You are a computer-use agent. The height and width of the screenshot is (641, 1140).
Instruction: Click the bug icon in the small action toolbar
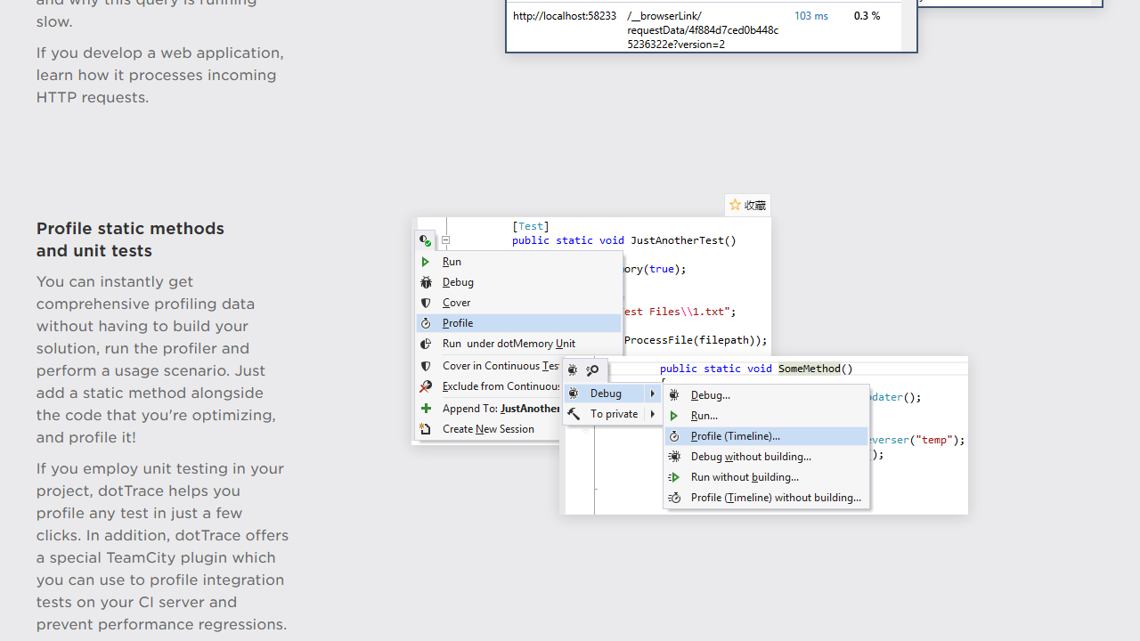click(573, 369)
